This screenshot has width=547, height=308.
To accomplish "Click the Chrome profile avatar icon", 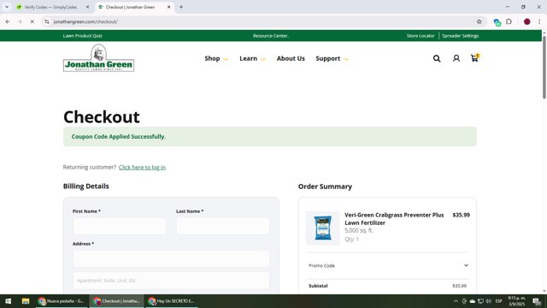I will 526,21.
